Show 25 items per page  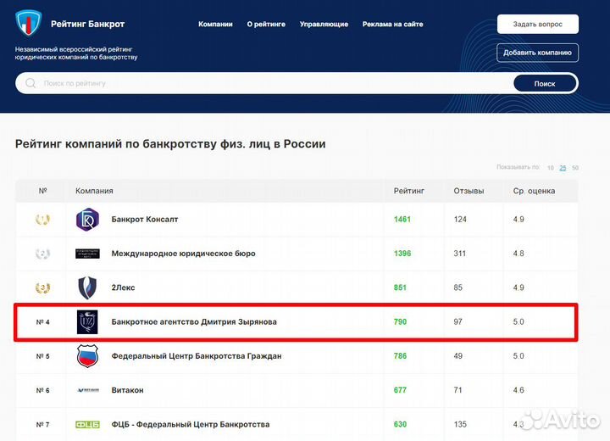(x=563, y=168)
